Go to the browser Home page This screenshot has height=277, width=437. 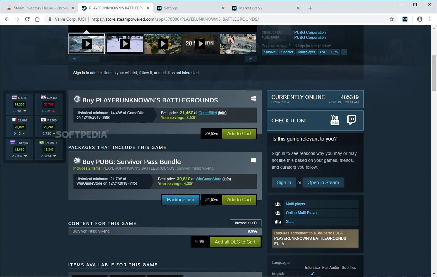(x=37, y=19)
